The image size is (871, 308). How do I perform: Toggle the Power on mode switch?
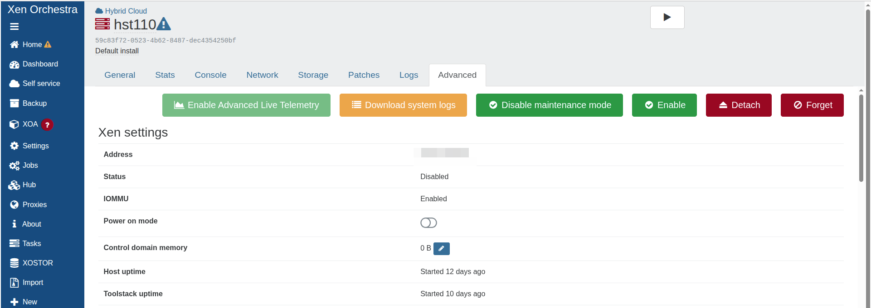coord(428,223)
